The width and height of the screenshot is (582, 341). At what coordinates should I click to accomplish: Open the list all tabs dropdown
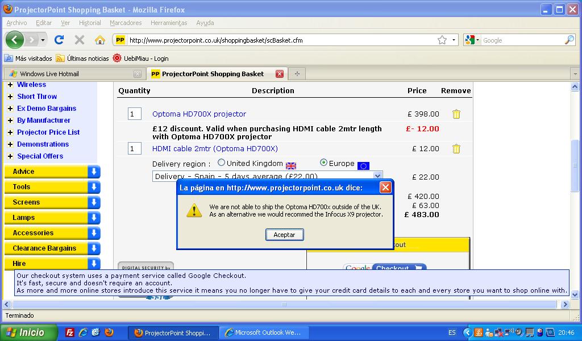(x=575, y=74)
